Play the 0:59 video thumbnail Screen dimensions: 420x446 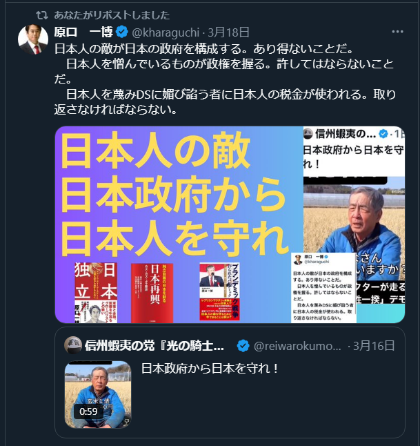click(x=98, y=394)
